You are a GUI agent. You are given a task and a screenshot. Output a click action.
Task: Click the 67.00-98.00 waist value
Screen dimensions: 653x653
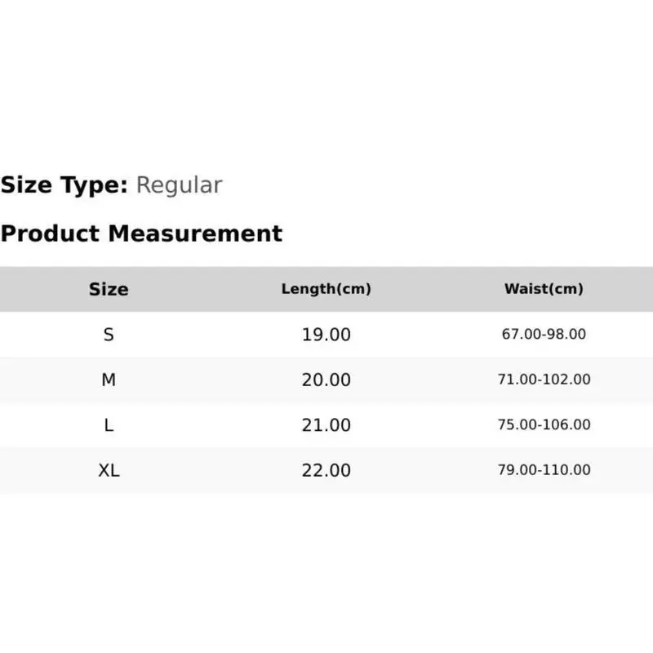[544, 334]
